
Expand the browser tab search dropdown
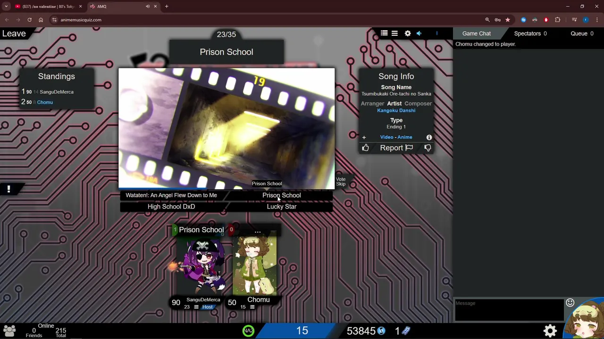[6, 7]
